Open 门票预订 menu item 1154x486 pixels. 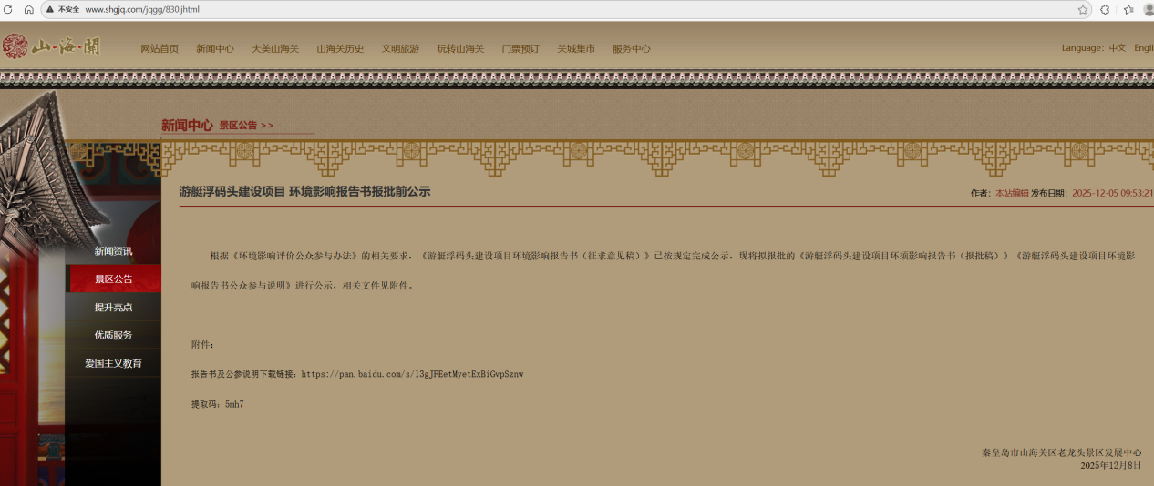coord(520,49)
